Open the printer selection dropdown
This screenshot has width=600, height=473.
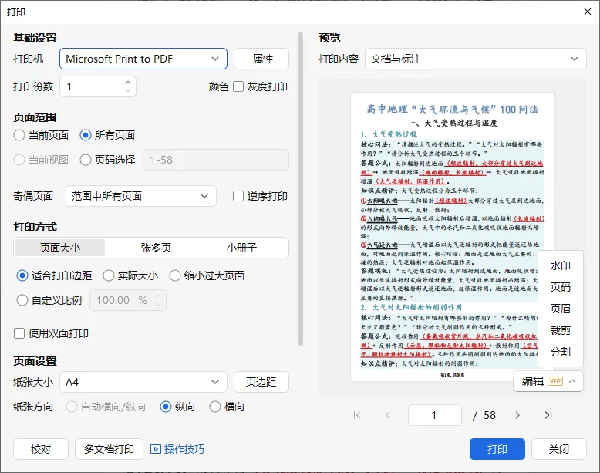(x=143, y=59)
